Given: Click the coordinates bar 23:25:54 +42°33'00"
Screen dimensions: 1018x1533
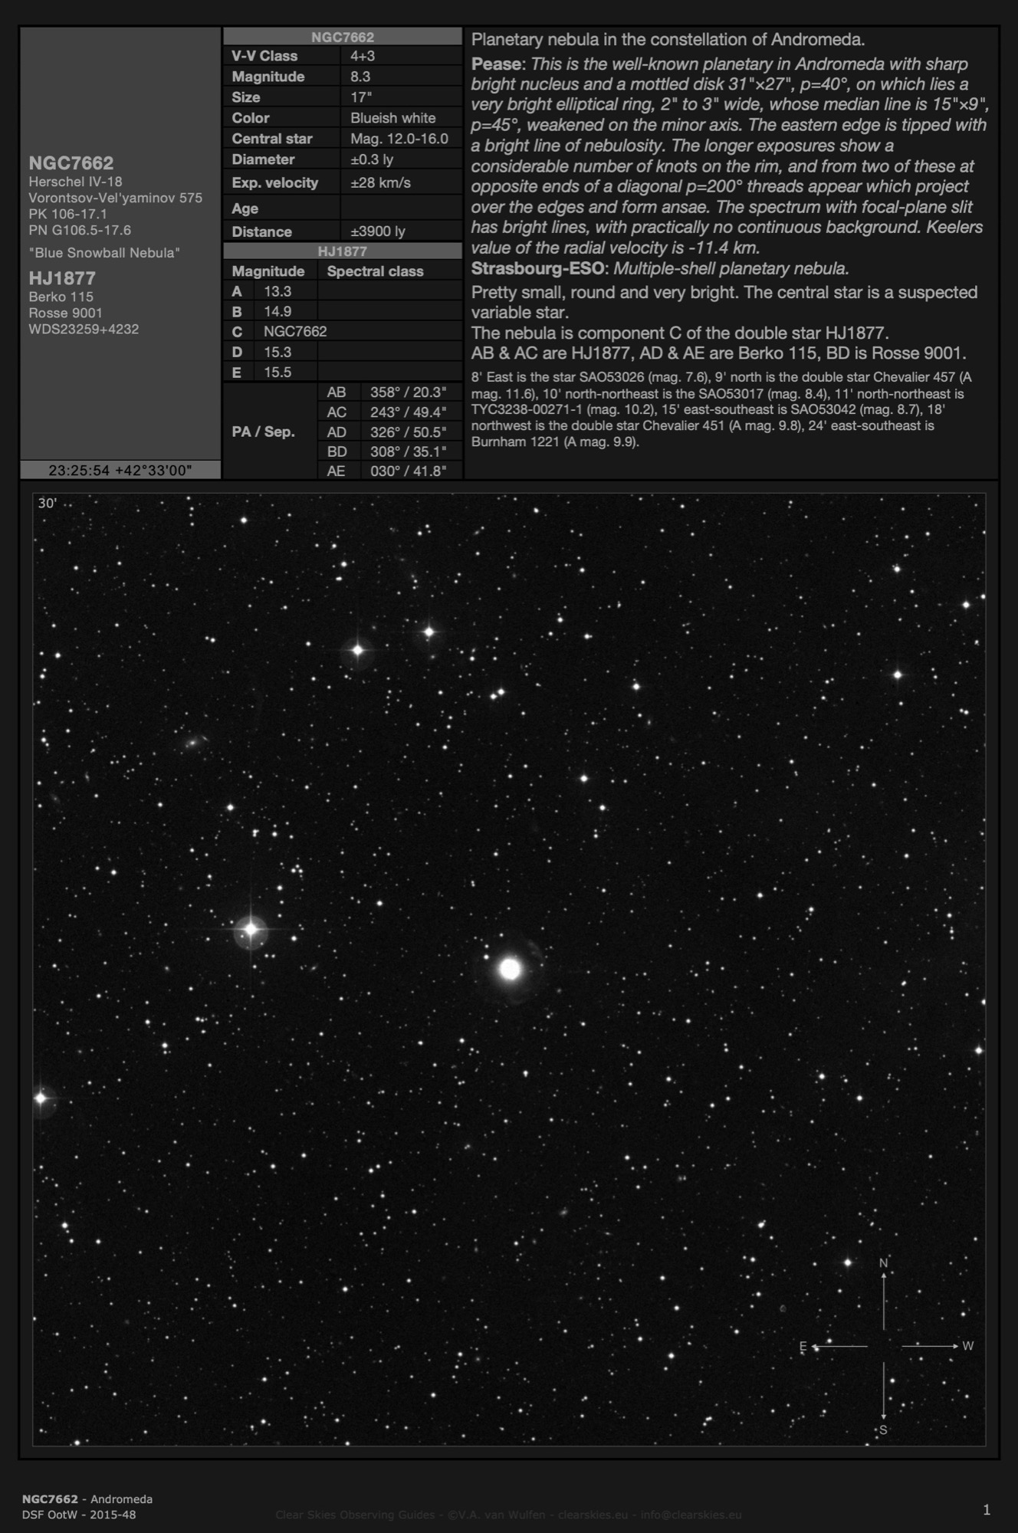Looking at the screenshot, I should 120,470.
